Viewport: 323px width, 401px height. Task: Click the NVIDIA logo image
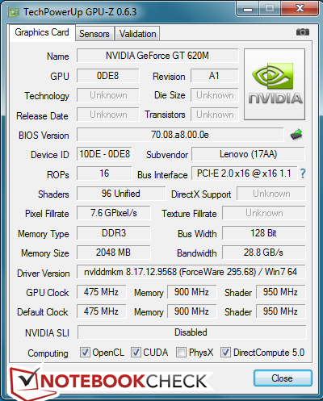point(275,84)
